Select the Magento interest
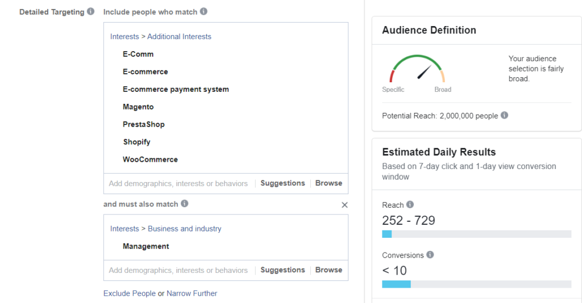The image size is (582, 303). [138, 107]
